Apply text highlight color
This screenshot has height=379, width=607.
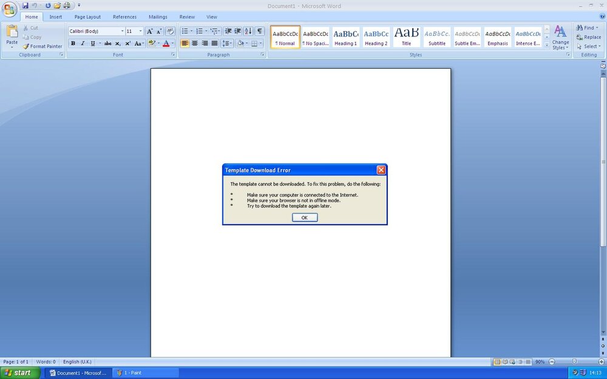152,43
